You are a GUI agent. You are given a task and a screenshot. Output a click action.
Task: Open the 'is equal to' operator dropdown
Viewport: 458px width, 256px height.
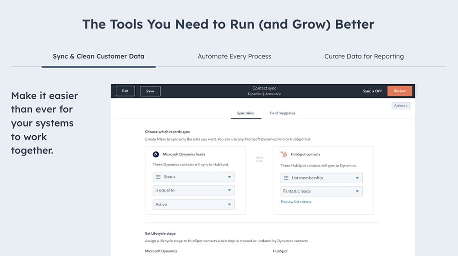point(194,190)
